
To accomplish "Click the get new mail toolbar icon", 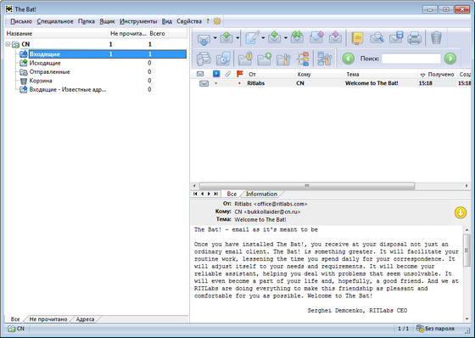I will [x=204, y=39].
